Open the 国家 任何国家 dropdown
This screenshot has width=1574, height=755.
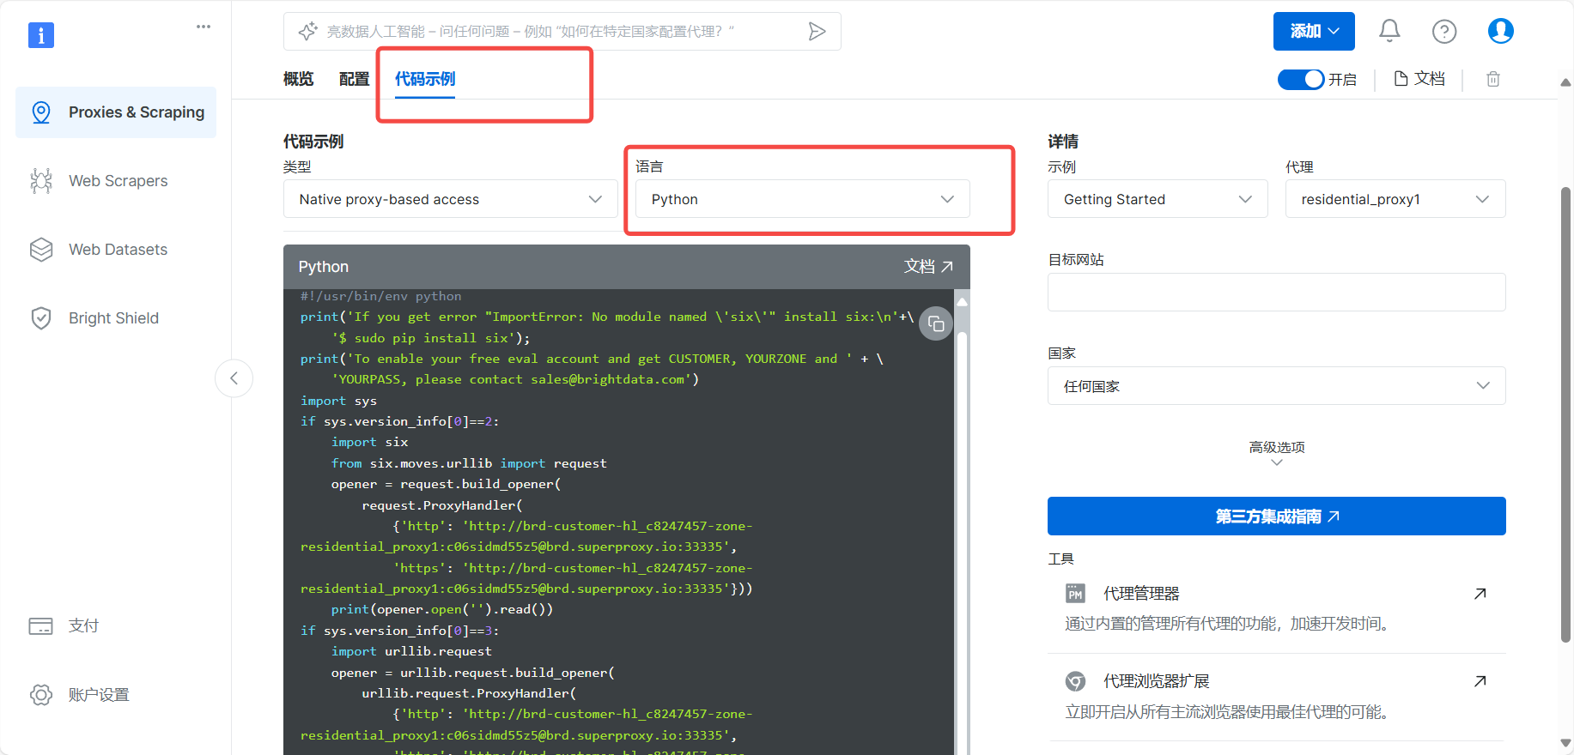(1277, 386)
